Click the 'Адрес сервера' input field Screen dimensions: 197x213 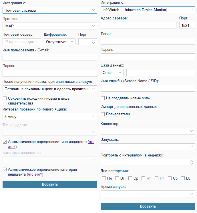pos(138,25)
